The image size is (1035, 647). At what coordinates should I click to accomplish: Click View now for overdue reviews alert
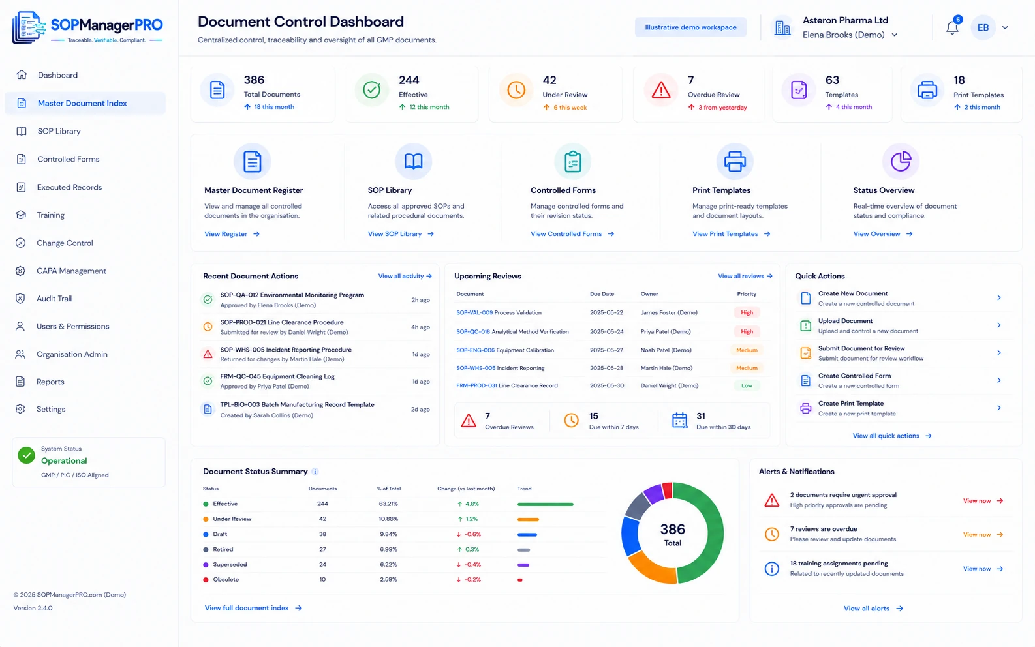(983, 535)
